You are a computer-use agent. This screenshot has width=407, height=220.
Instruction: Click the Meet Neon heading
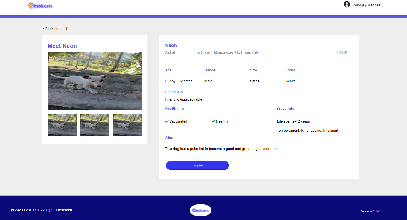point(62,46)
